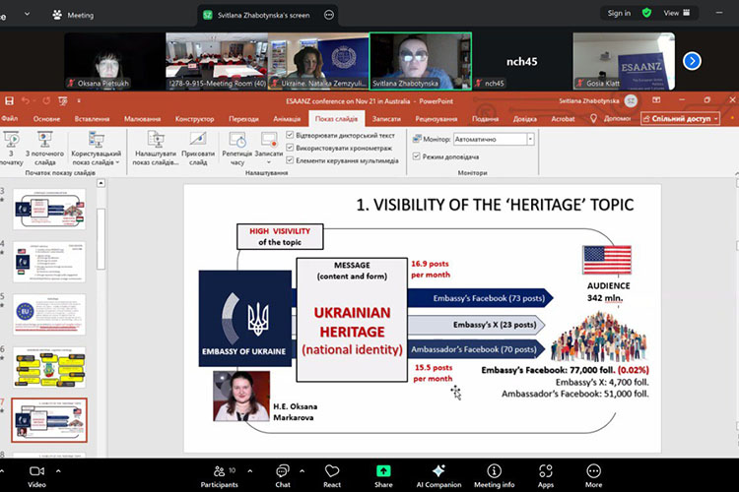Click the Video camera icon
Screen dimensions: 739x492
36,471
